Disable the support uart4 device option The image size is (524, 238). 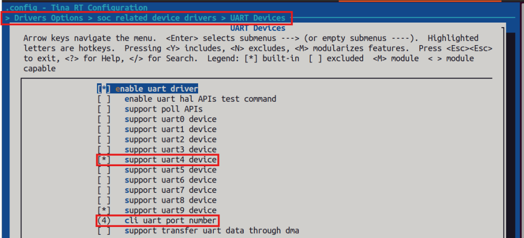point(104,159)
